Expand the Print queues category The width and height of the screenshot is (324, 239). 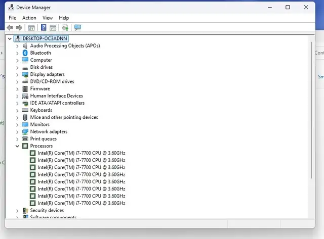pos(17,139)
